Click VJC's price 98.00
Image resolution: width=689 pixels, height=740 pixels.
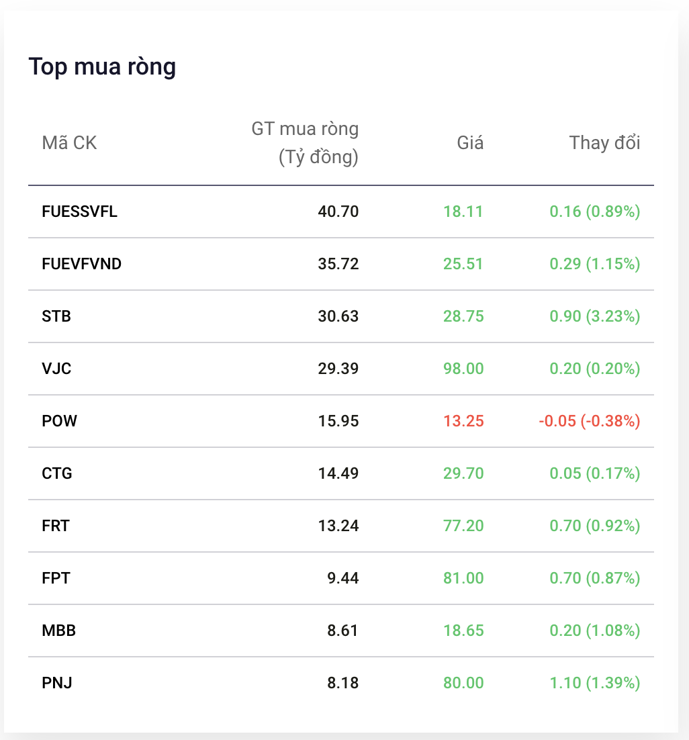463,369
